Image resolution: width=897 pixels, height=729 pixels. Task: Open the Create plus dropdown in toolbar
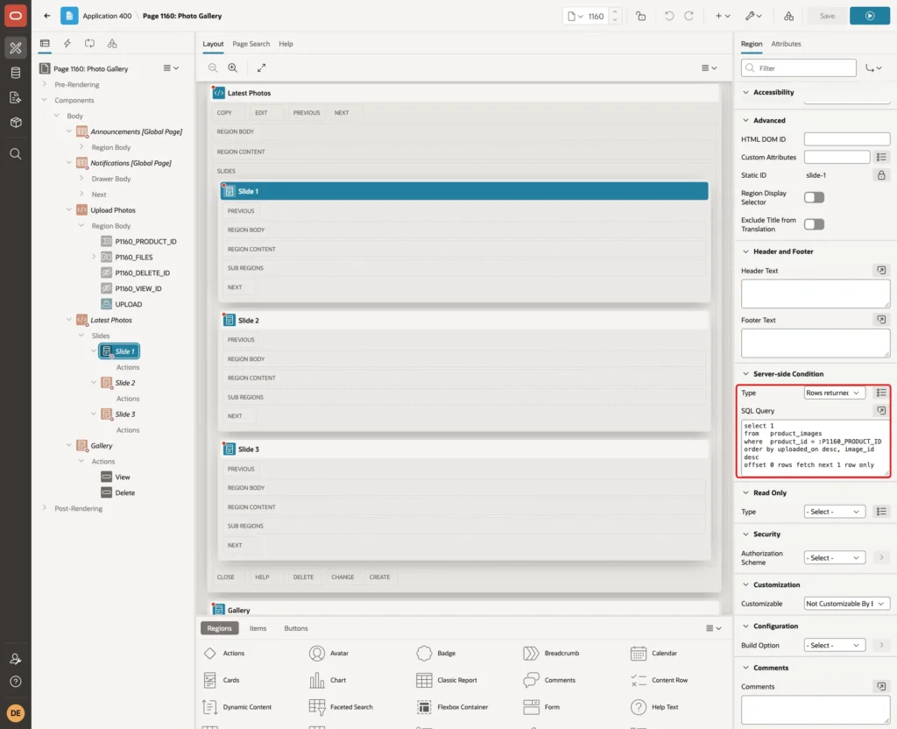(723, 16)
